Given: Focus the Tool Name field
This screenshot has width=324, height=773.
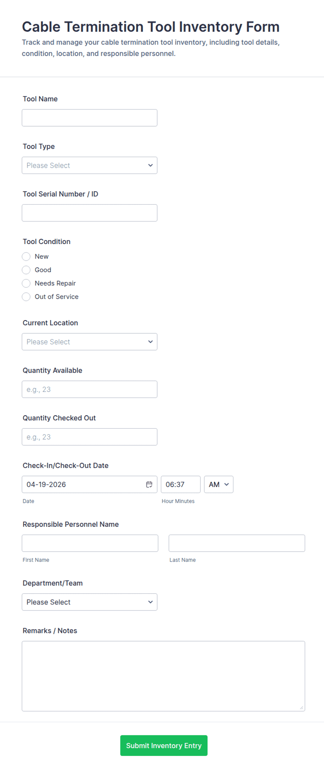Looking at the screenshot, I should pyautogui.click(x=90, y=118).
